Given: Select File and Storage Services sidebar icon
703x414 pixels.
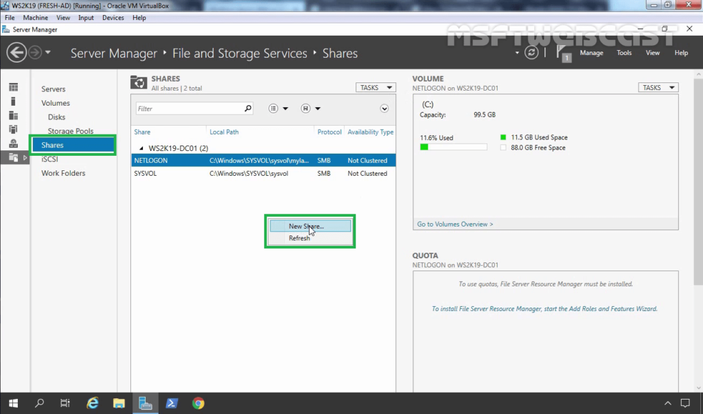Looking at the screenshot, I should 14,157.
